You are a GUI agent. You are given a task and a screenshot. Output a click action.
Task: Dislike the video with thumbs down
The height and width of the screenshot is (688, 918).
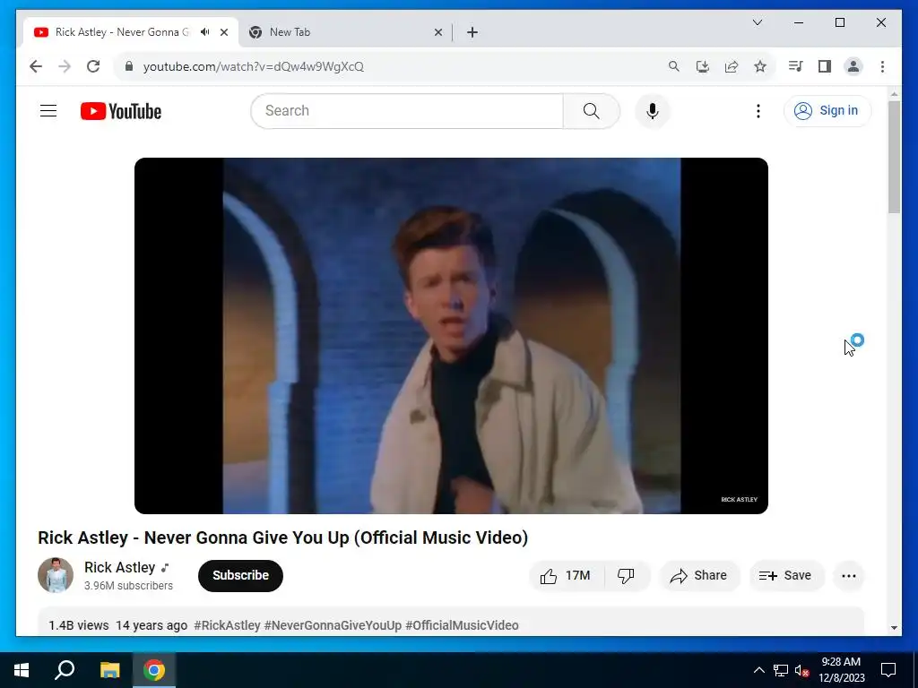[x=627, y=576]
